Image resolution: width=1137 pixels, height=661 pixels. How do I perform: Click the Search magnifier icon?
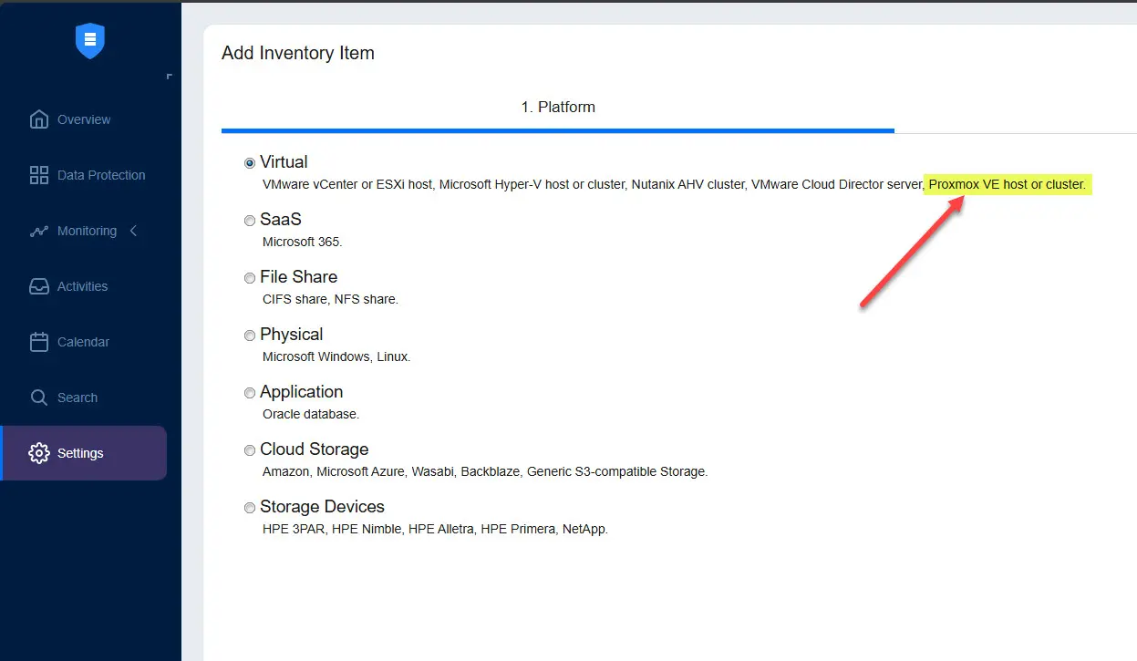click(x=39, y=398)
